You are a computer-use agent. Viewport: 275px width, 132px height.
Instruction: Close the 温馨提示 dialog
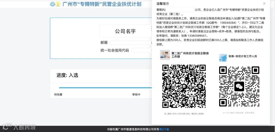pos(264,4)
